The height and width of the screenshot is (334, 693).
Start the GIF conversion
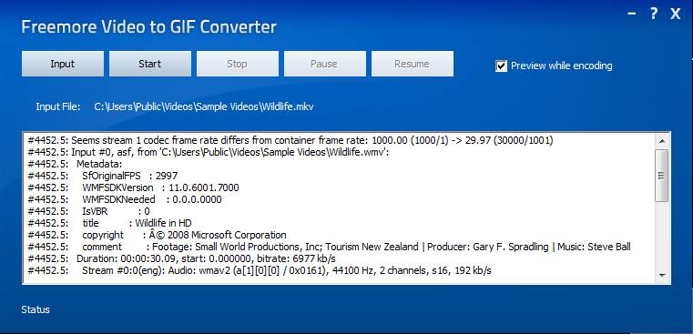150,64
